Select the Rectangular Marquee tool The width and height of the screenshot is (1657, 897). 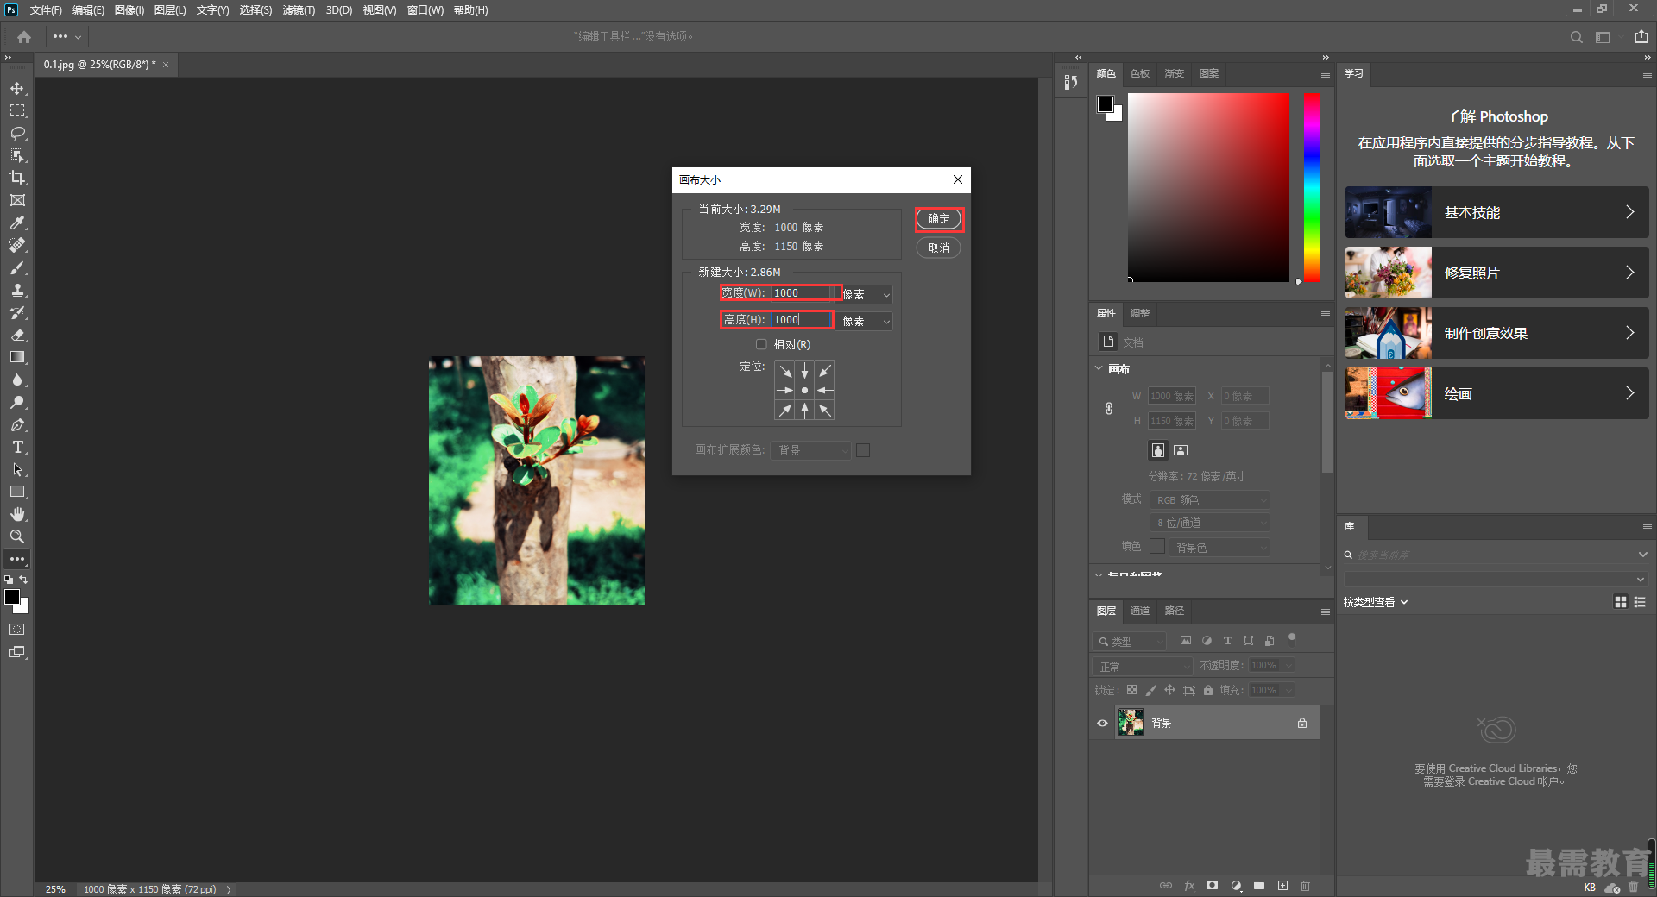pos(17,110)
